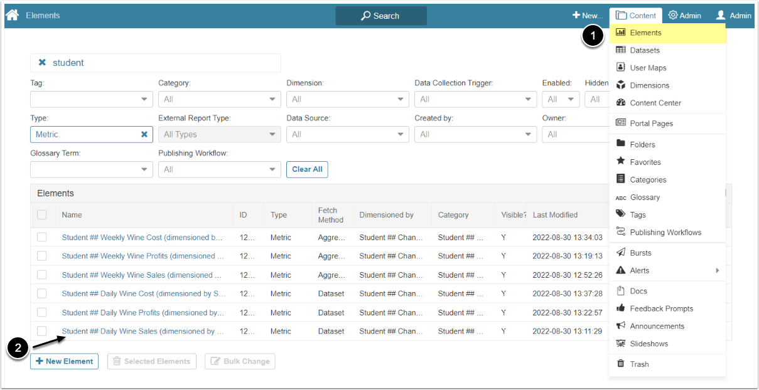Check the Student Weekly Wine Cost row
759x390 pixels.
42,237
